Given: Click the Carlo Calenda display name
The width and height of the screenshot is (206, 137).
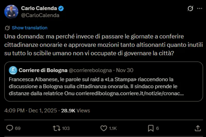Looking at the screenshot, I should tap(39, 9).
